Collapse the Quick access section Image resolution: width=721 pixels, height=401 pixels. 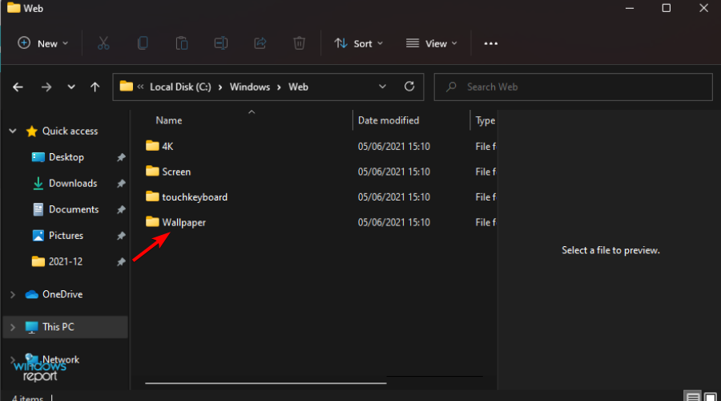click(12, 132)
